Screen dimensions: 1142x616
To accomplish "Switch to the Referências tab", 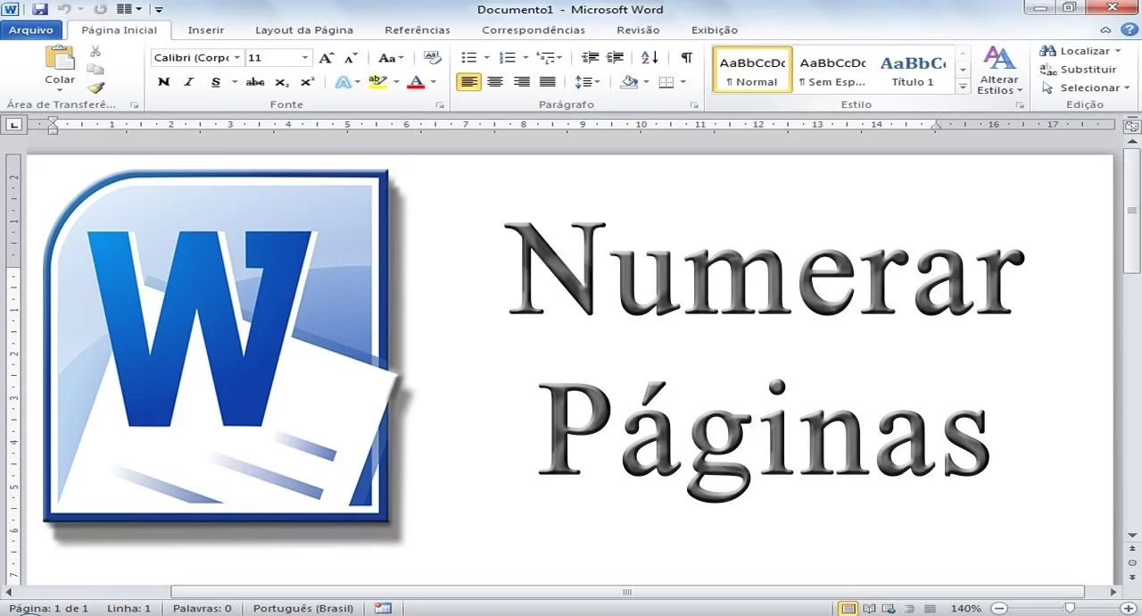I will click(418, 29).
